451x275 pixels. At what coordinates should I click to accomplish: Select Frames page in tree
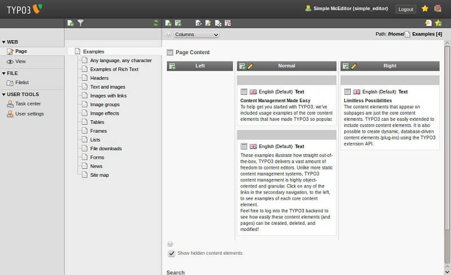pos(98,131)
